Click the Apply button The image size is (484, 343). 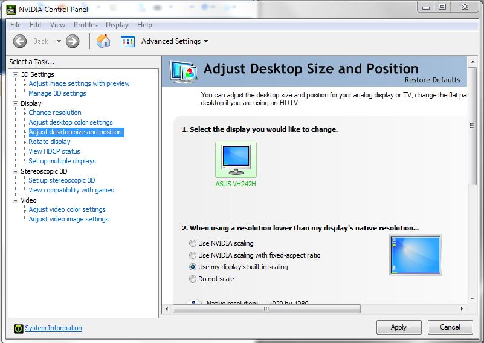click(x=399, y=327)
